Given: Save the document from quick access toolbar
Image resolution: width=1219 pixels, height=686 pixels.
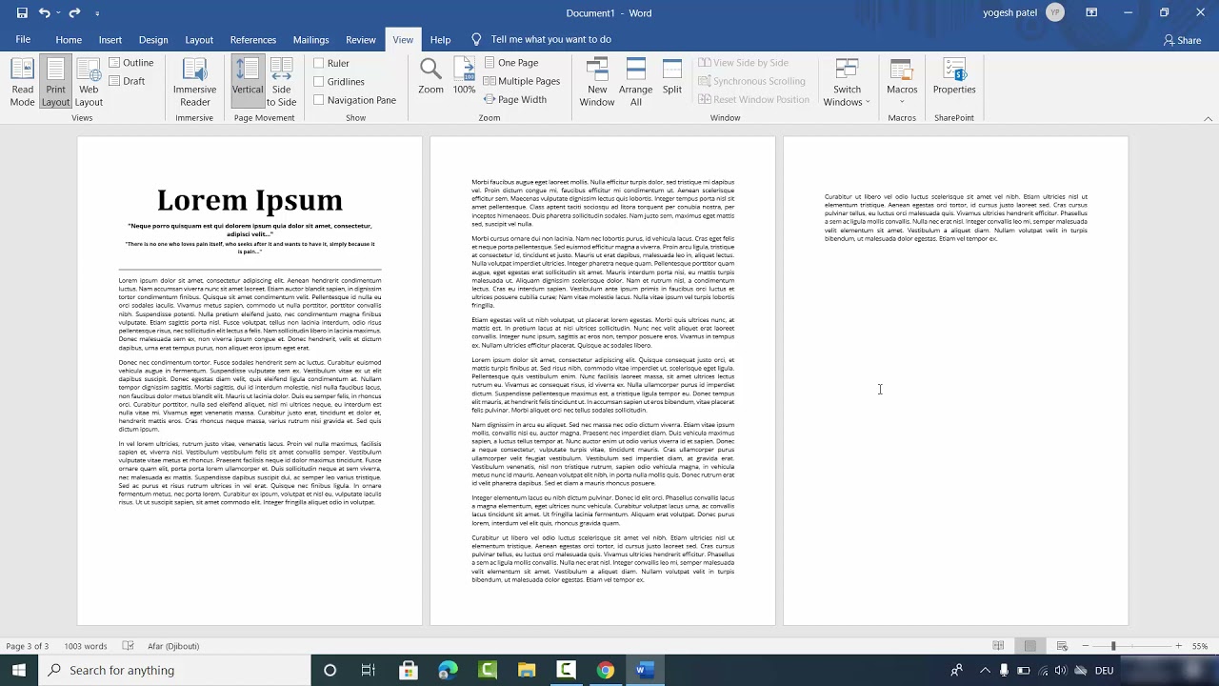Looking at the screenshot, I should click(22, 13).
